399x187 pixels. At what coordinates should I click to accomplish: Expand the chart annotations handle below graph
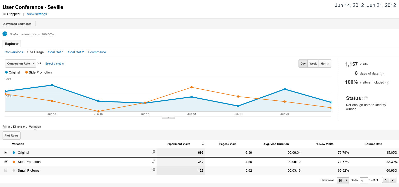point(168,117)
